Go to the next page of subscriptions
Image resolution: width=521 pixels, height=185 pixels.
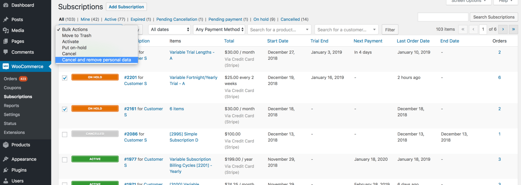point(503,30)
